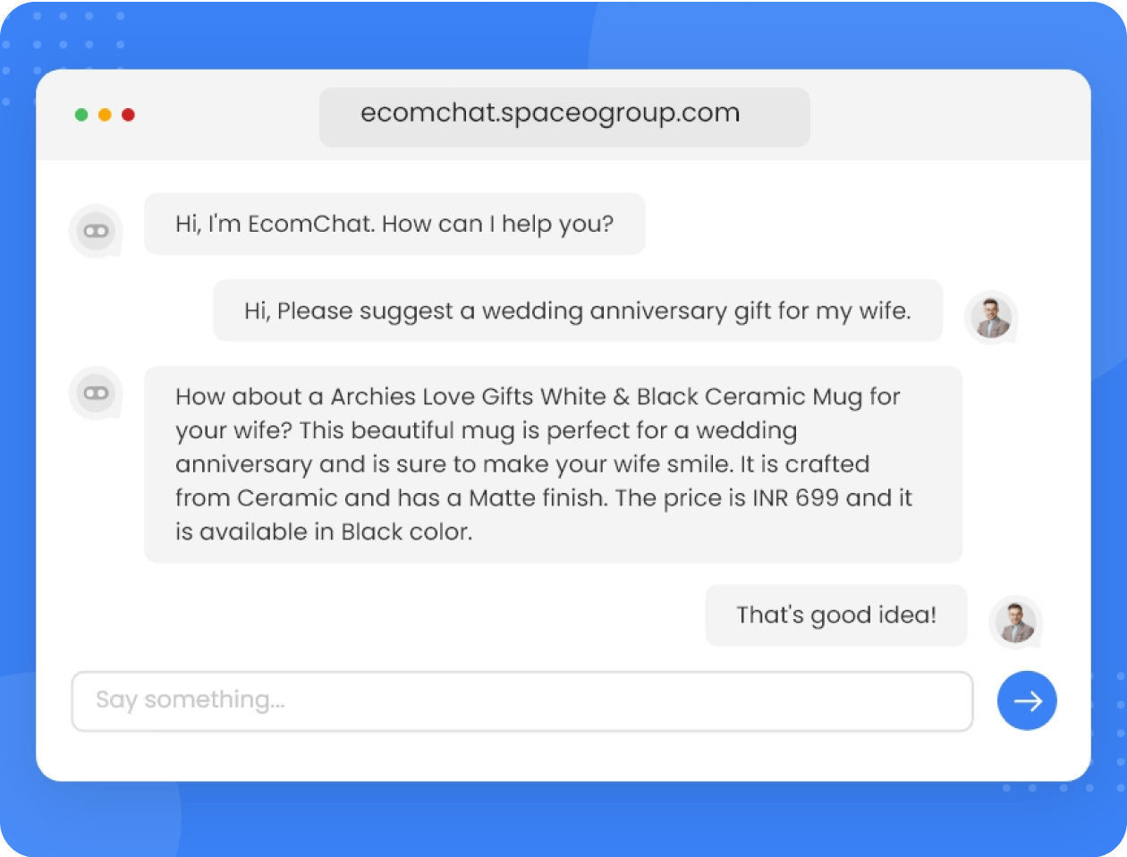Screen dimensions: 1127x857
Task: Click the bot avatar beside the mug suggestion
Action: pos(96,393)
